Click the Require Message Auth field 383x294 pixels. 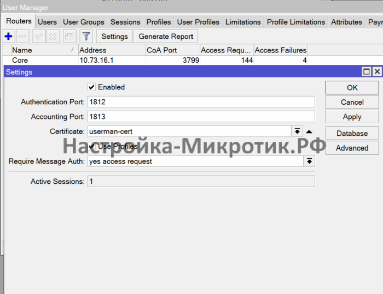[x=196, y=161]
